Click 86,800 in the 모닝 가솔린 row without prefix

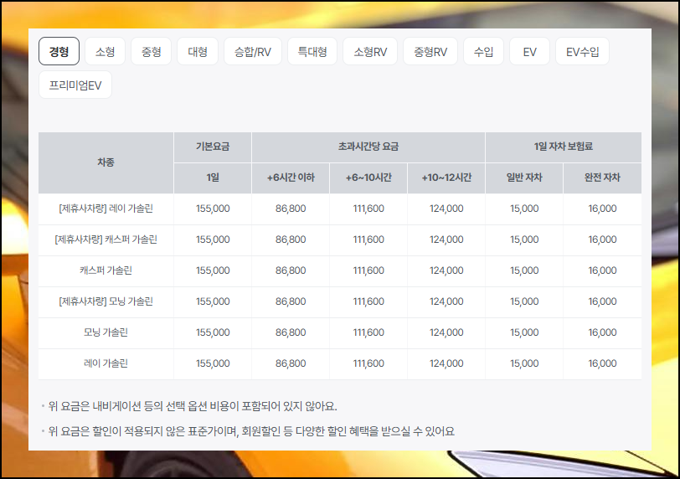point(291,332)
